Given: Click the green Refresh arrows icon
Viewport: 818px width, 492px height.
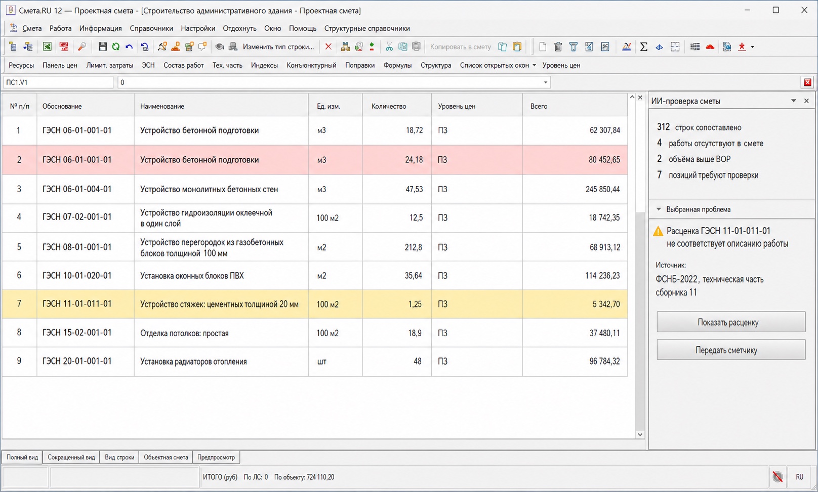Looking at the screenshot, I should 116,47.
